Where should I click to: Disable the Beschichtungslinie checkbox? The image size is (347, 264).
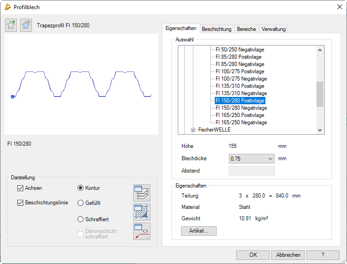(20, 203)
